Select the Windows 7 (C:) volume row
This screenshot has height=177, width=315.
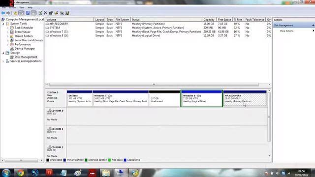[158, 31]
